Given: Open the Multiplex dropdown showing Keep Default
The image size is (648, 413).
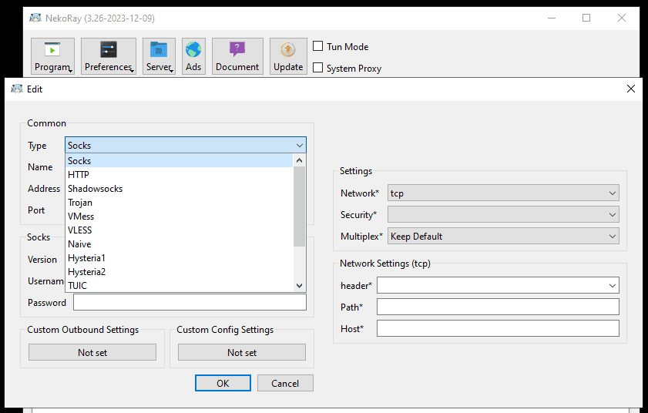Looking at the screenshot, I should click(x=503, y=236).
